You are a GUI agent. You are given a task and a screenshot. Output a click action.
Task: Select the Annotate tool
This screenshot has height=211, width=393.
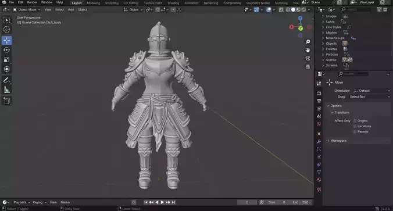7,80
